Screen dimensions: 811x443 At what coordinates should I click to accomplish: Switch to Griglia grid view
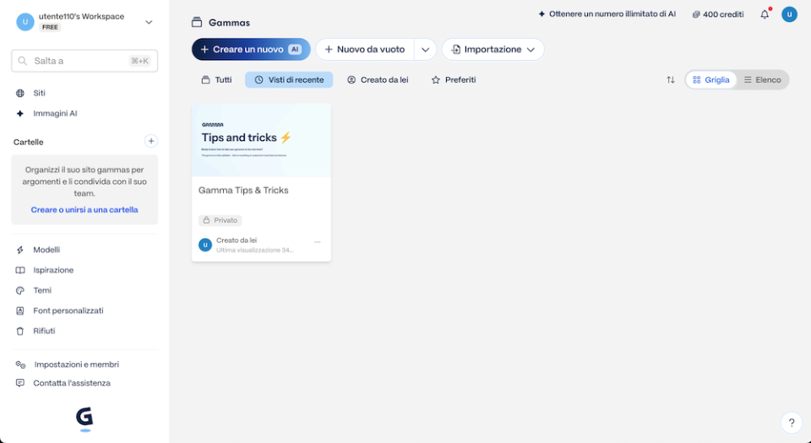pos(710,80)
